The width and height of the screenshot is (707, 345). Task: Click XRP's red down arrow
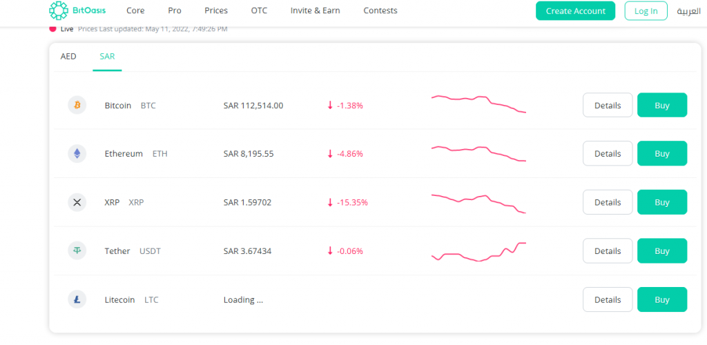[330, 202]
